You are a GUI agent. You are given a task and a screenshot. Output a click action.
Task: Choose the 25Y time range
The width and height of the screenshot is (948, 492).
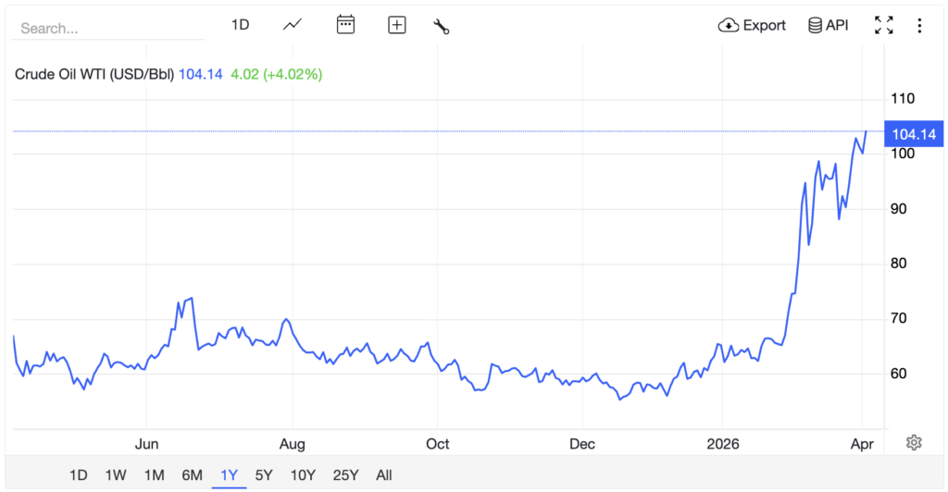(x=345, y=475)
